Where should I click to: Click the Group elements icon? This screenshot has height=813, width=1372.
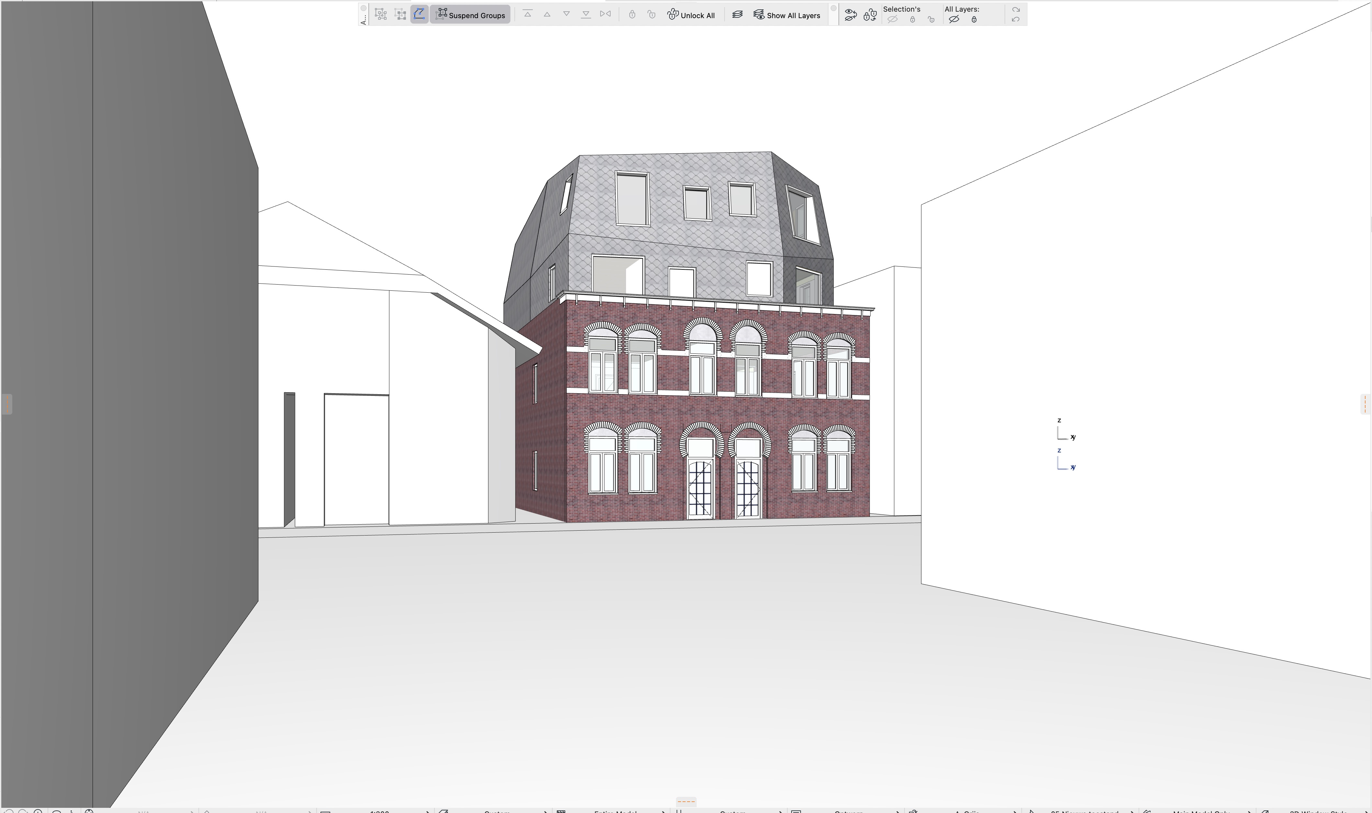(x=381, y=14)
